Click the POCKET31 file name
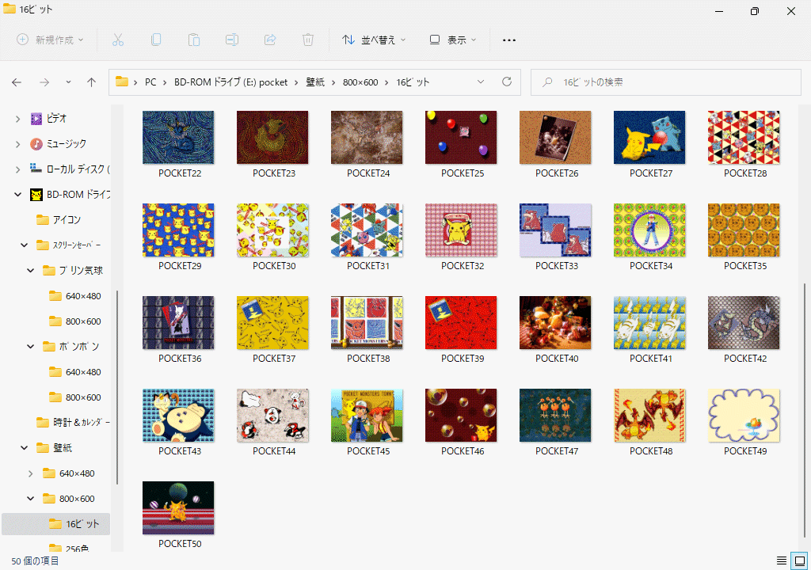The height and width of the screenshot is (570, 811). pos(368,266)
